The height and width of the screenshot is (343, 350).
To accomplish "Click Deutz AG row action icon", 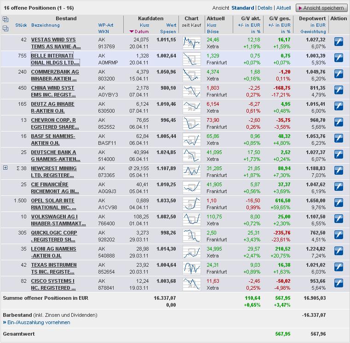I will click(339, 106).
